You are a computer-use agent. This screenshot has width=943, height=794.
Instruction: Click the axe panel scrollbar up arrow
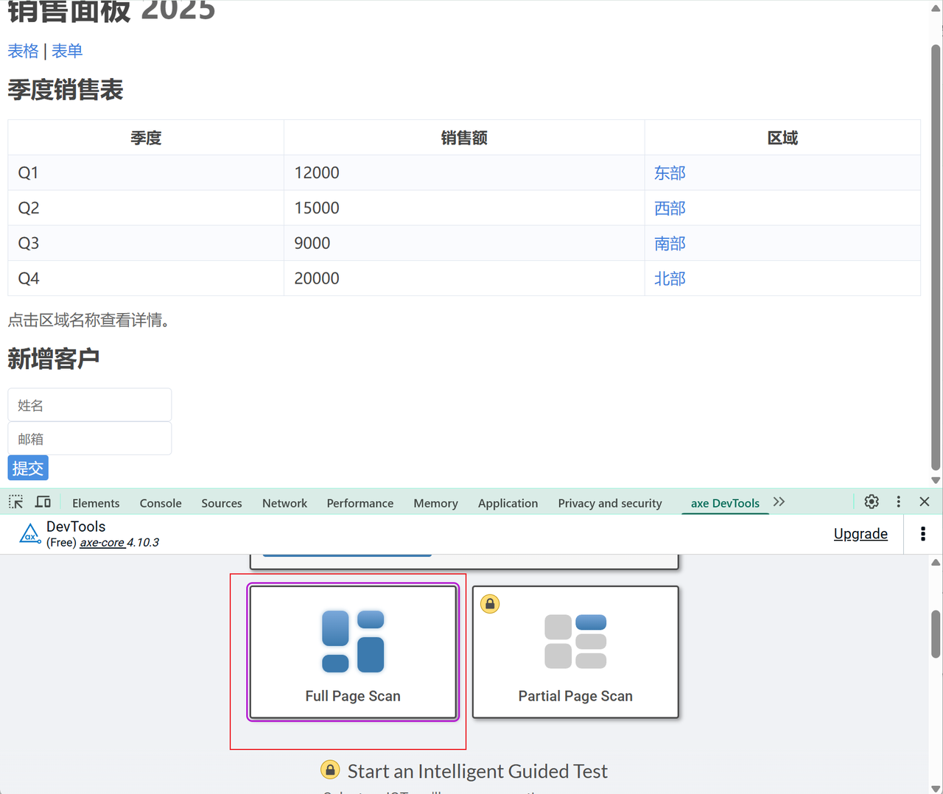(x=936, y=563)
